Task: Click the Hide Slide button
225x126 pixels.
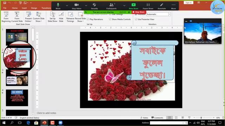Action: pos(61,17)
